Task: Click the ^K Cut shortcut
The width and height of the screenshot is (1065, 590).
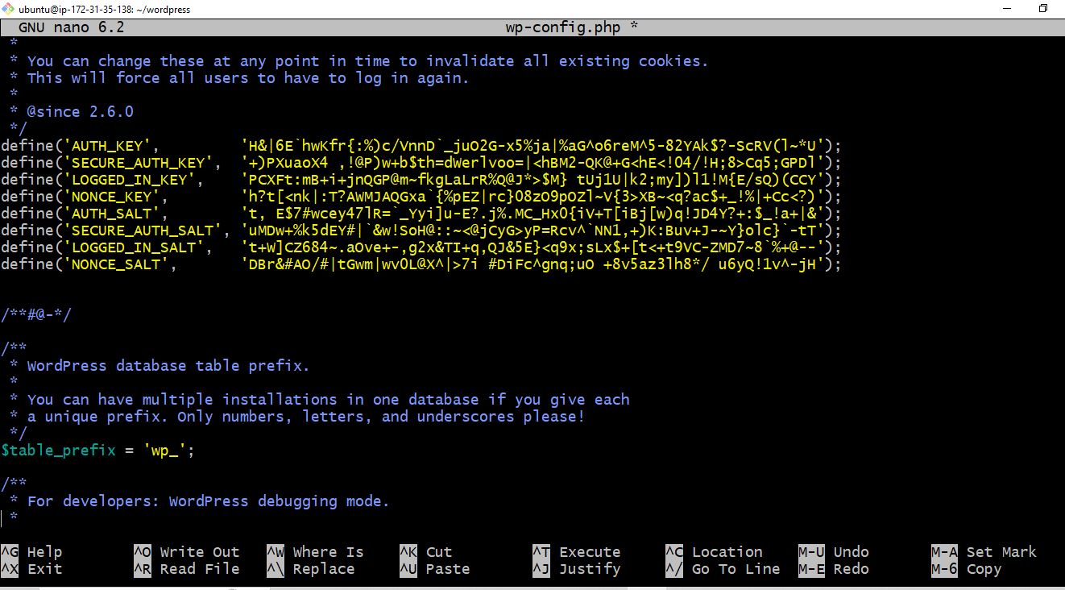Action: (426, 552)
